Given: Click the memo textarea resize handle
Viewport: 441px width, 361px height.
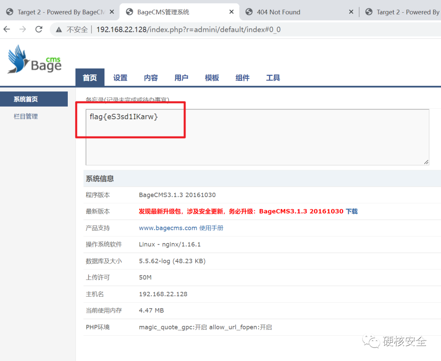Looking at the screenshot, I should pos(426,162).
